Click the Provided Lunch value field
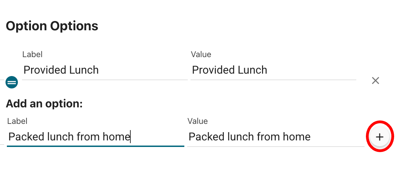This screenshot has height=170, width=401. coord(273,70)
